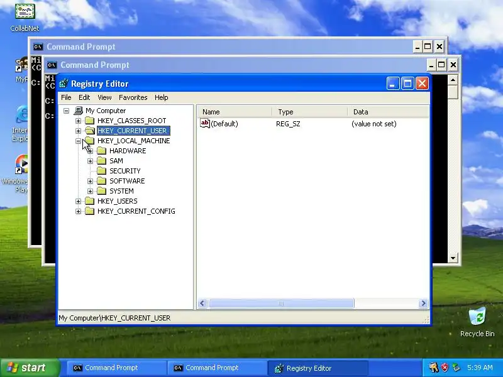Select the HKEY_LOCAL_MACHINE tree label

coord(134,141)
